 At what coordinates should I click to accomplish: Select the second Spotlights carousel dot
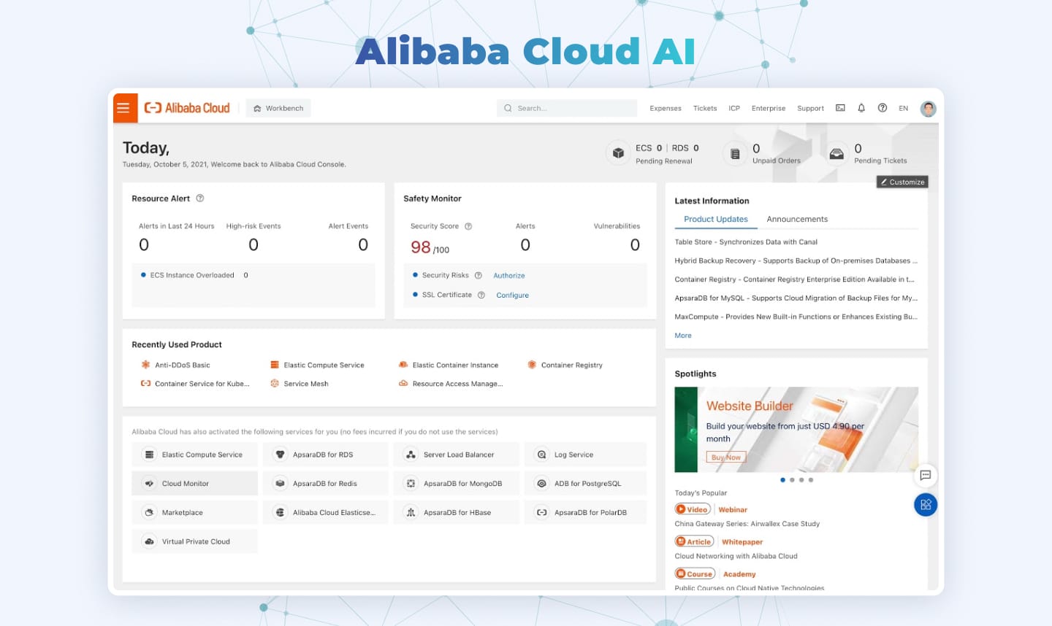792,480
